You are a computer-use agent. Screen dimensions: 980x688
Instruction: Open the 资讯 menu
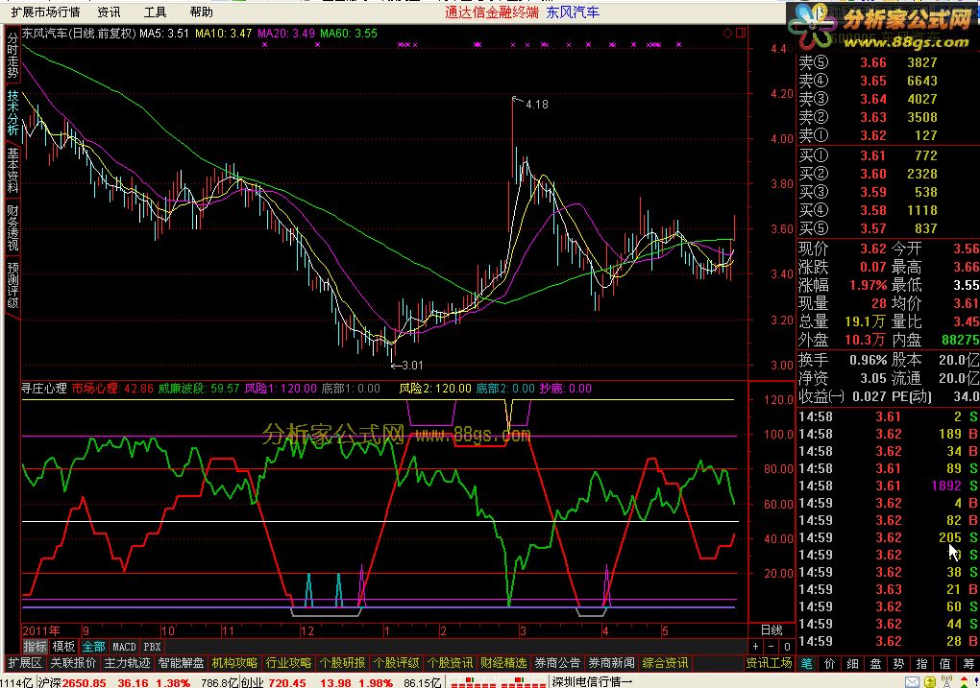coord(109,12)
